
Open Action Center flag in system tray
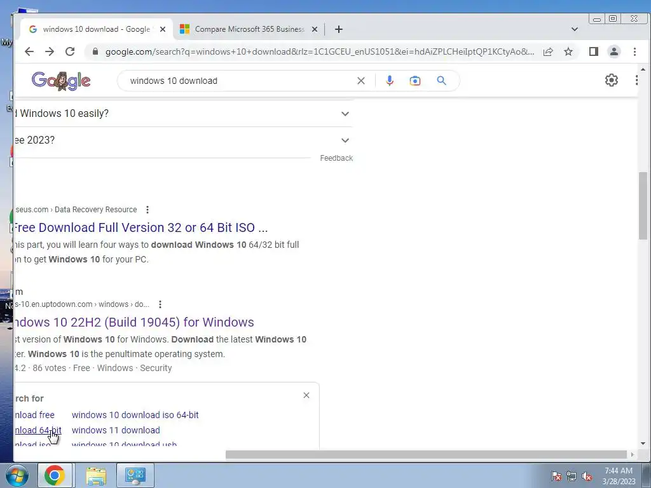[556, 476]
